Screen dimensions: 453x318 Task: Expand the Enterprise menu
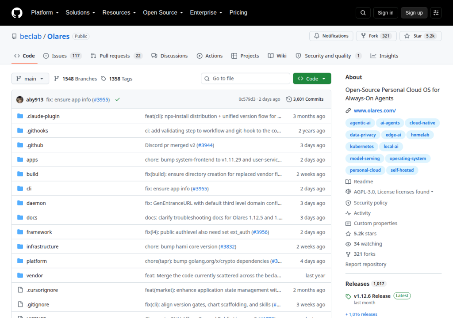click(x=206, y=13)
